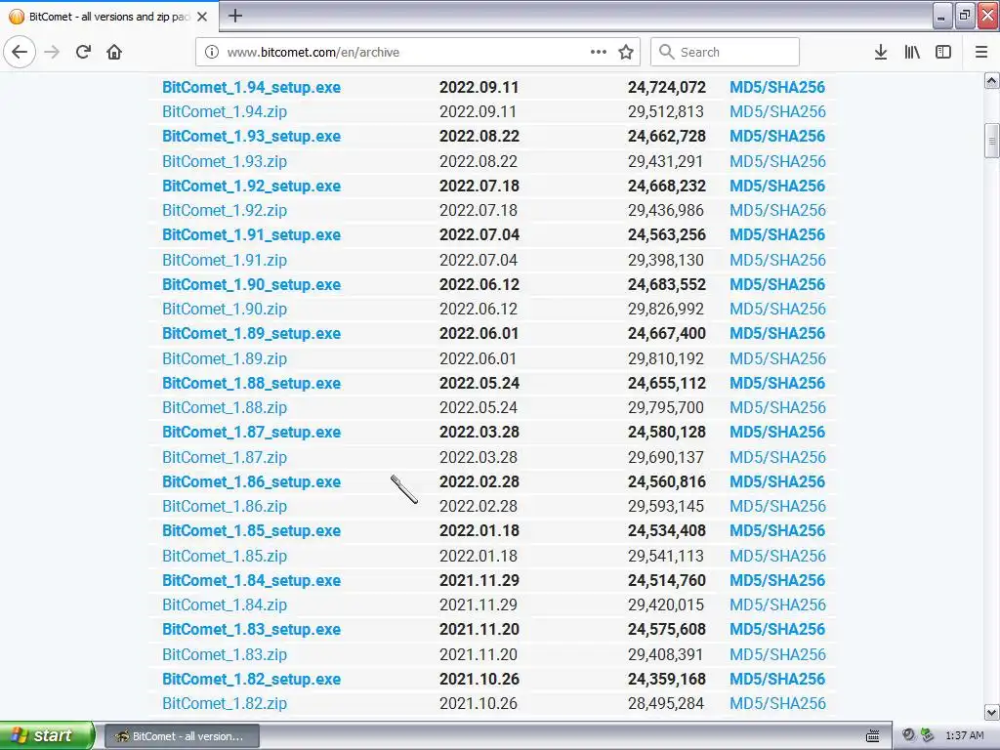The width and height of the screenshot is (1000, 750).
Task: Open the Windows start button
Action: (x=47, y=735)
